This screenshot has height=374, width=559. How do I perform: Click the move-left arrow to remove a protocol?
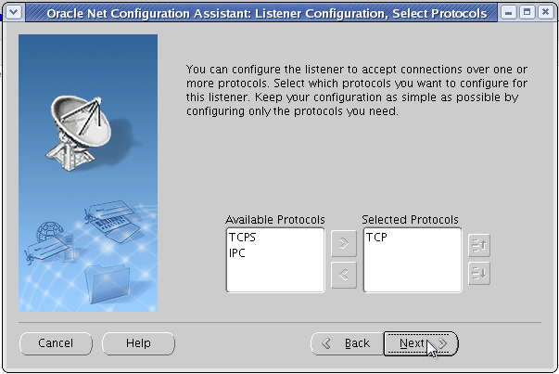pyautogui.click(x=344, y=275)
